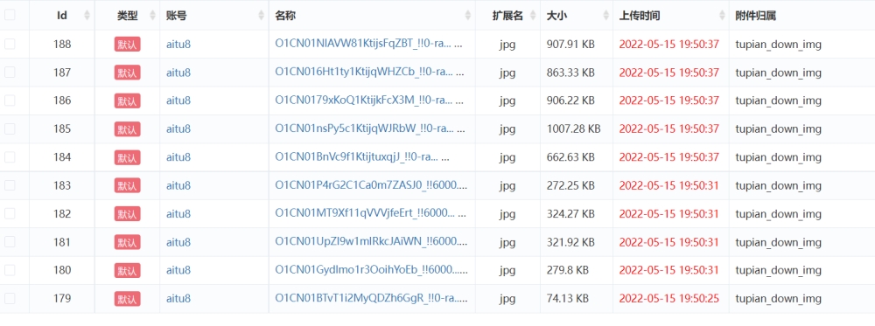Open file O1CN01P4rG2C1Ca0m7ZASJ0 link

371,185
